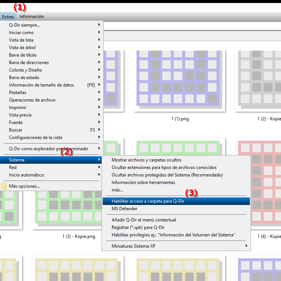Open the Barra de direcciones submenu

pos(52,63)
